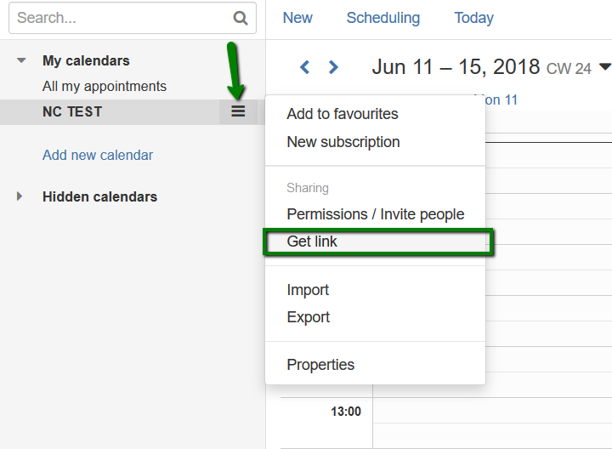Open the Scheduling view

click(x=382, y=18)
